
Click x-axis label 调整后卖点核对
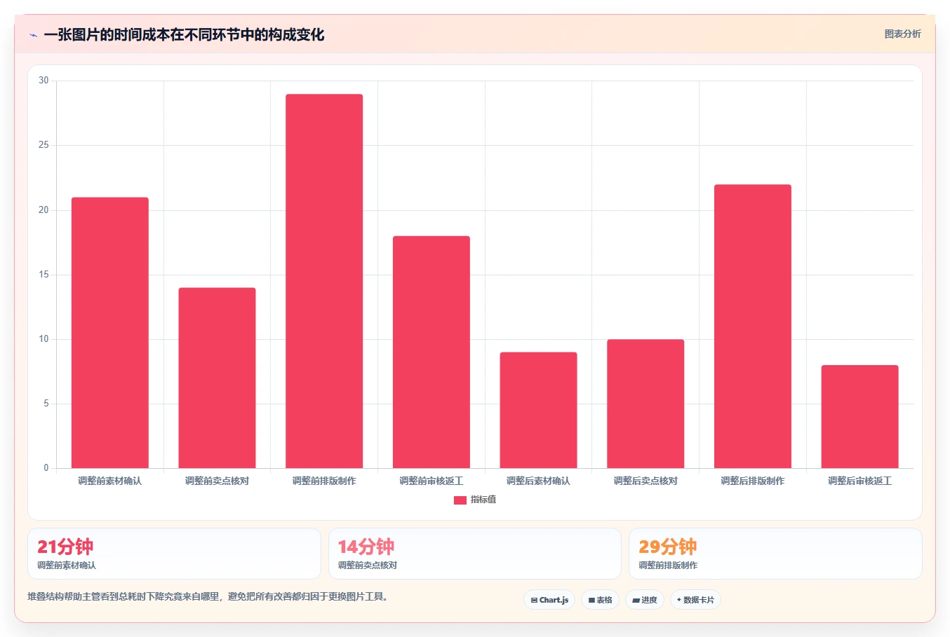point(645,481)
